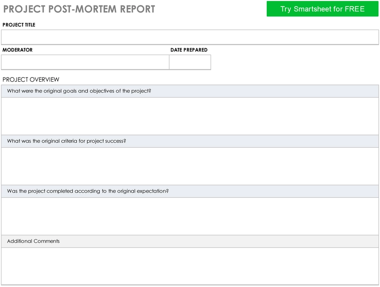The width and height of the screenshot is (380, 287).
Task: Click the Try Smartsheet for FREE button
Action: click(322, 9)
